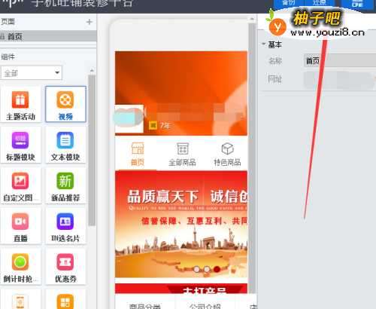The width and height of the screenshot is (376, 309).
Task: Click the 页面 panel heading
Action: (x=8, y=22)
